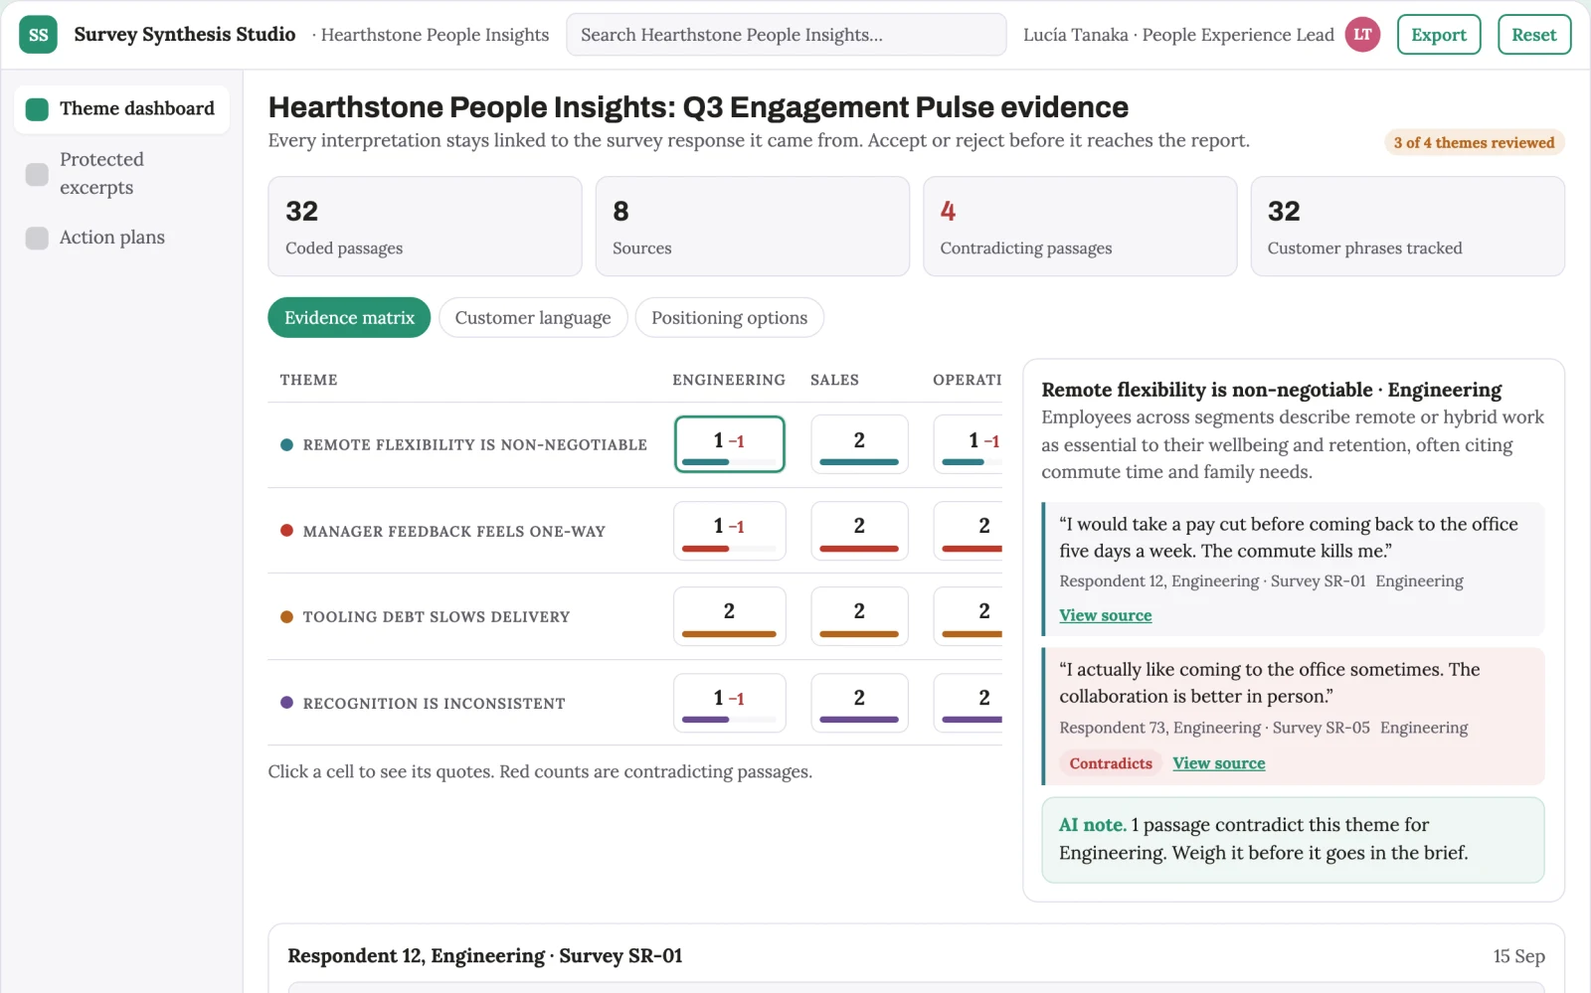1591x993 pixels.
Task: Select Recognition is inconsistent Engineering cell
Action: point(729,703)
